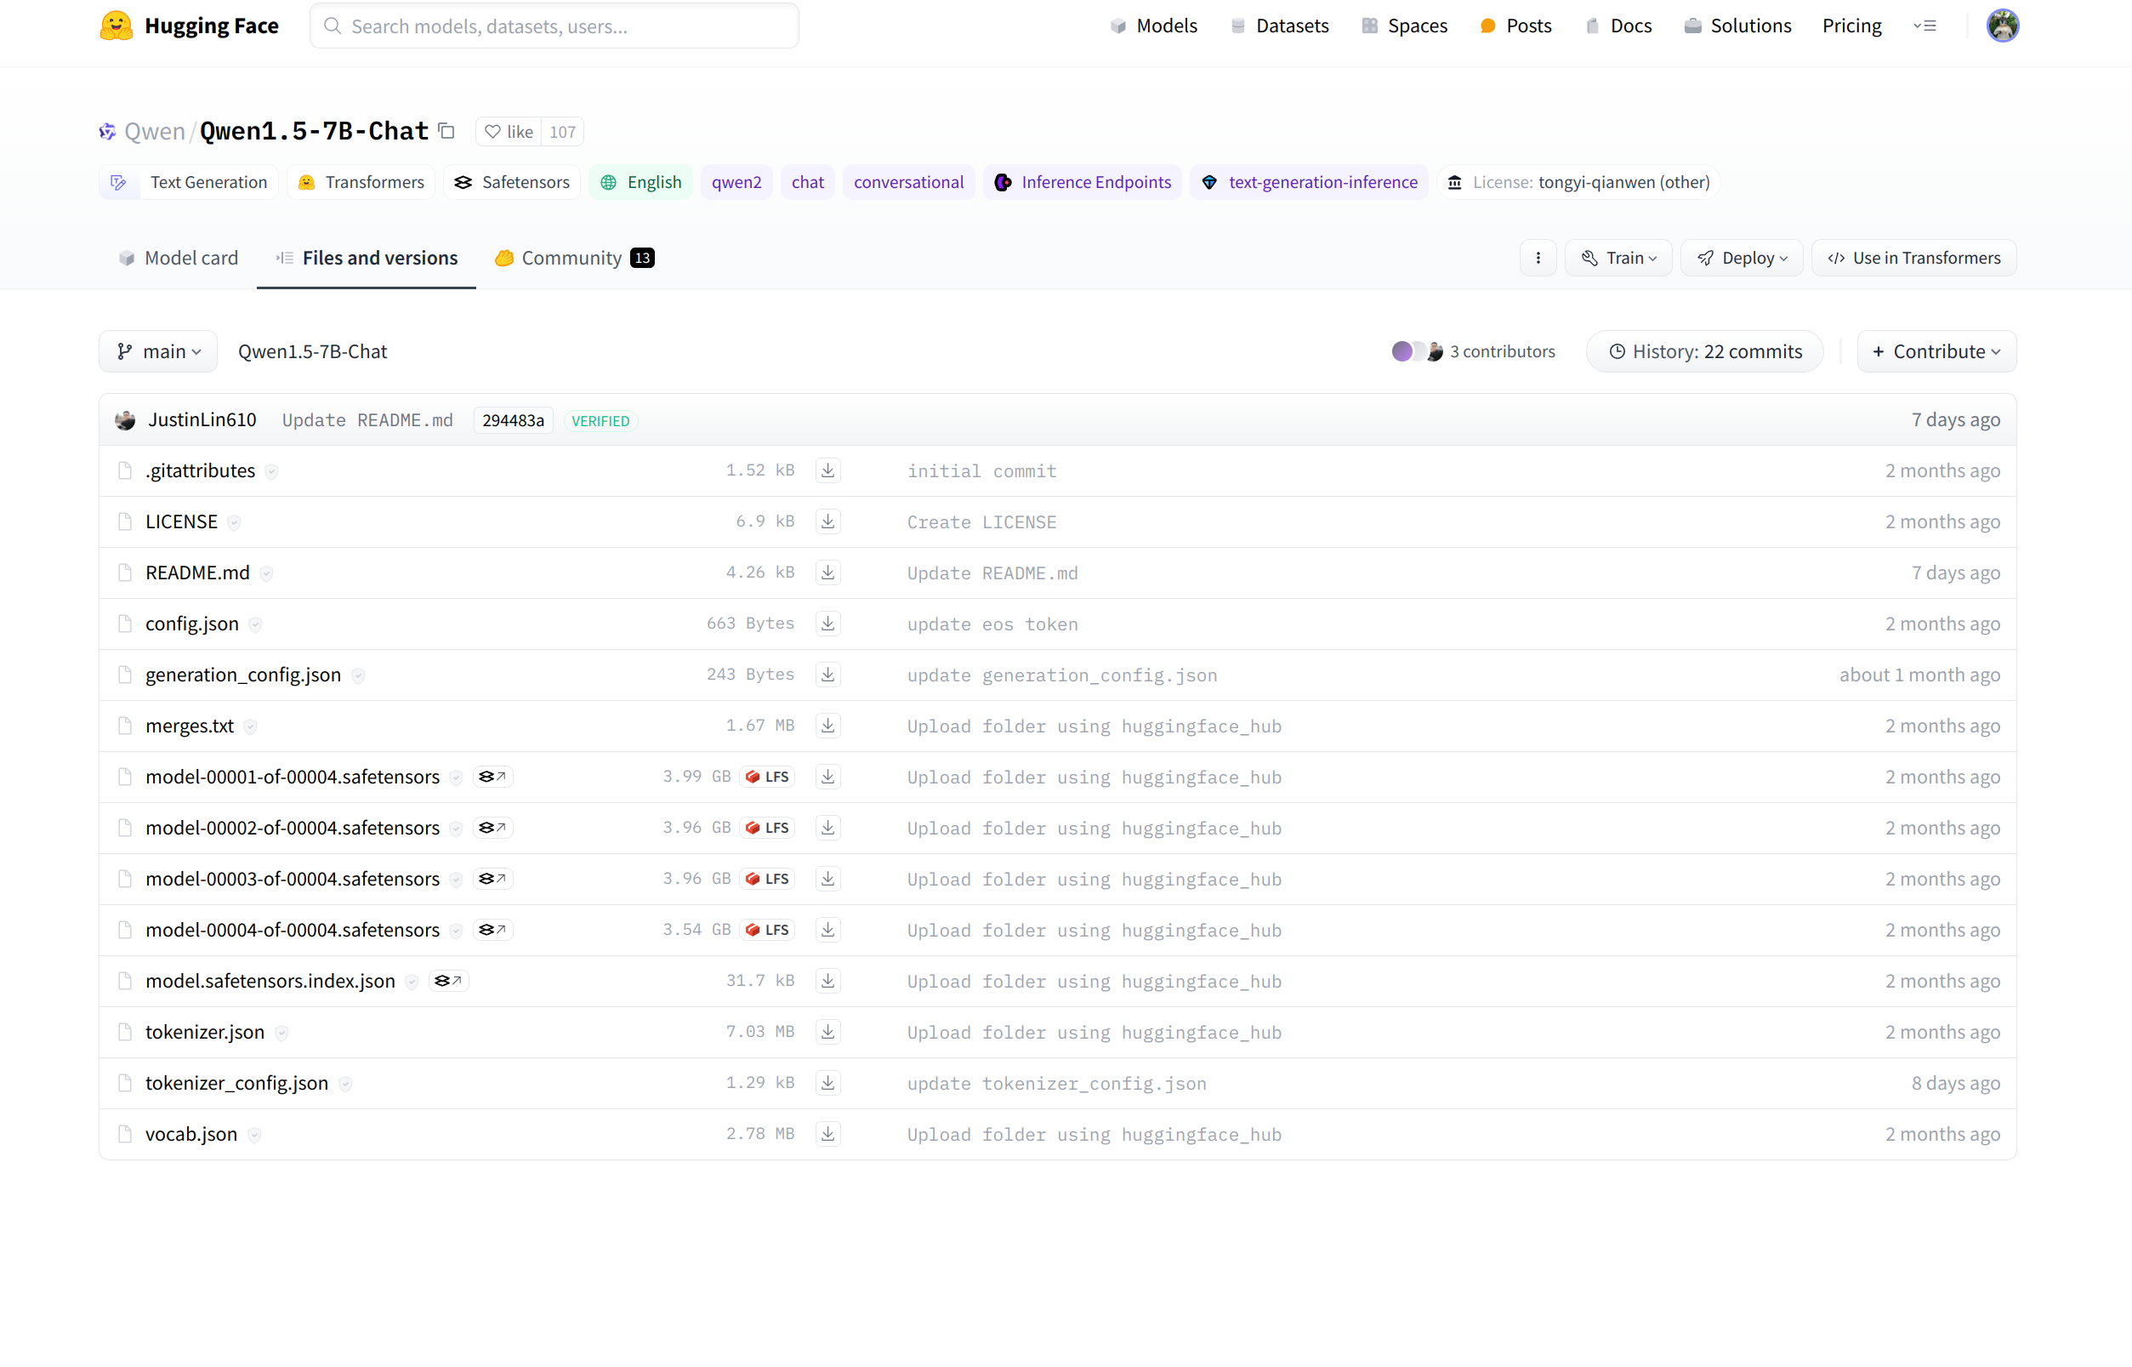Screen dimensions: 2132x1367
Task: Copy model name with clipboard icon
Action: (x=447, y=131)
